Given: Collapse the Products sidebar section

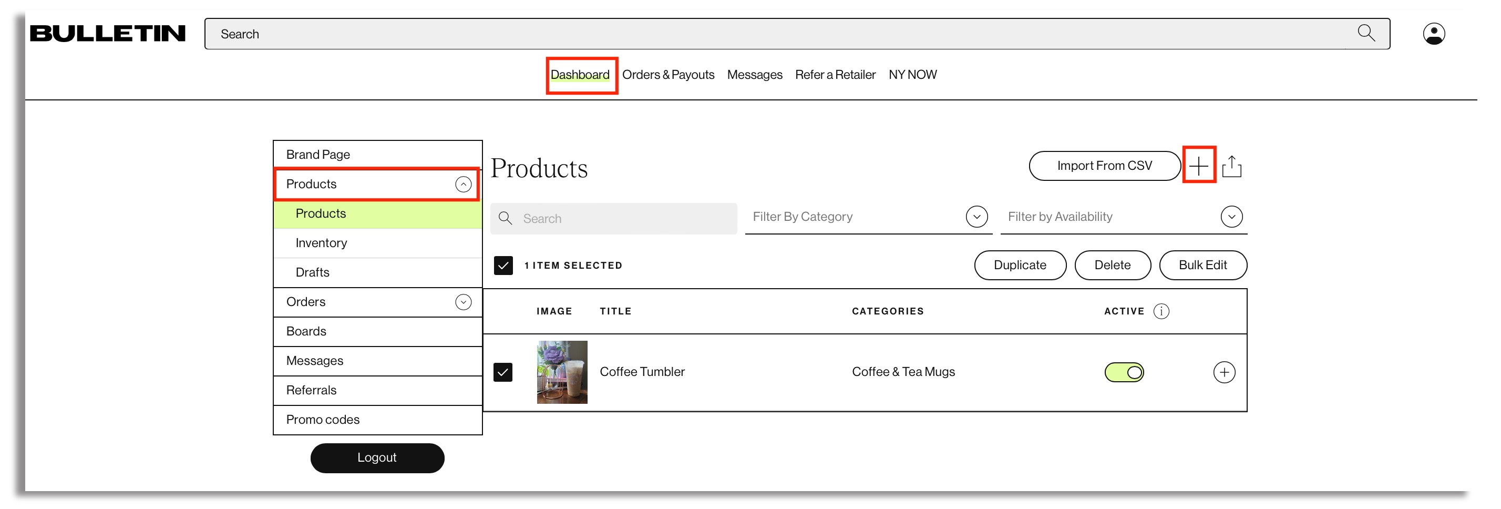Looking at the screenshot, I should point(462,184).
